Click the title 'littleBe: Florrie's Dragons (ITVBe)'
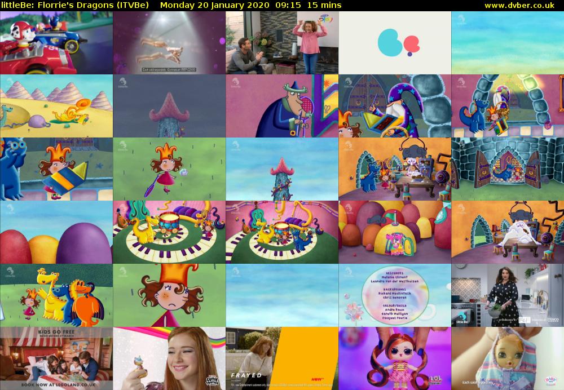The image size is (564, 390). tap(75, 6)
